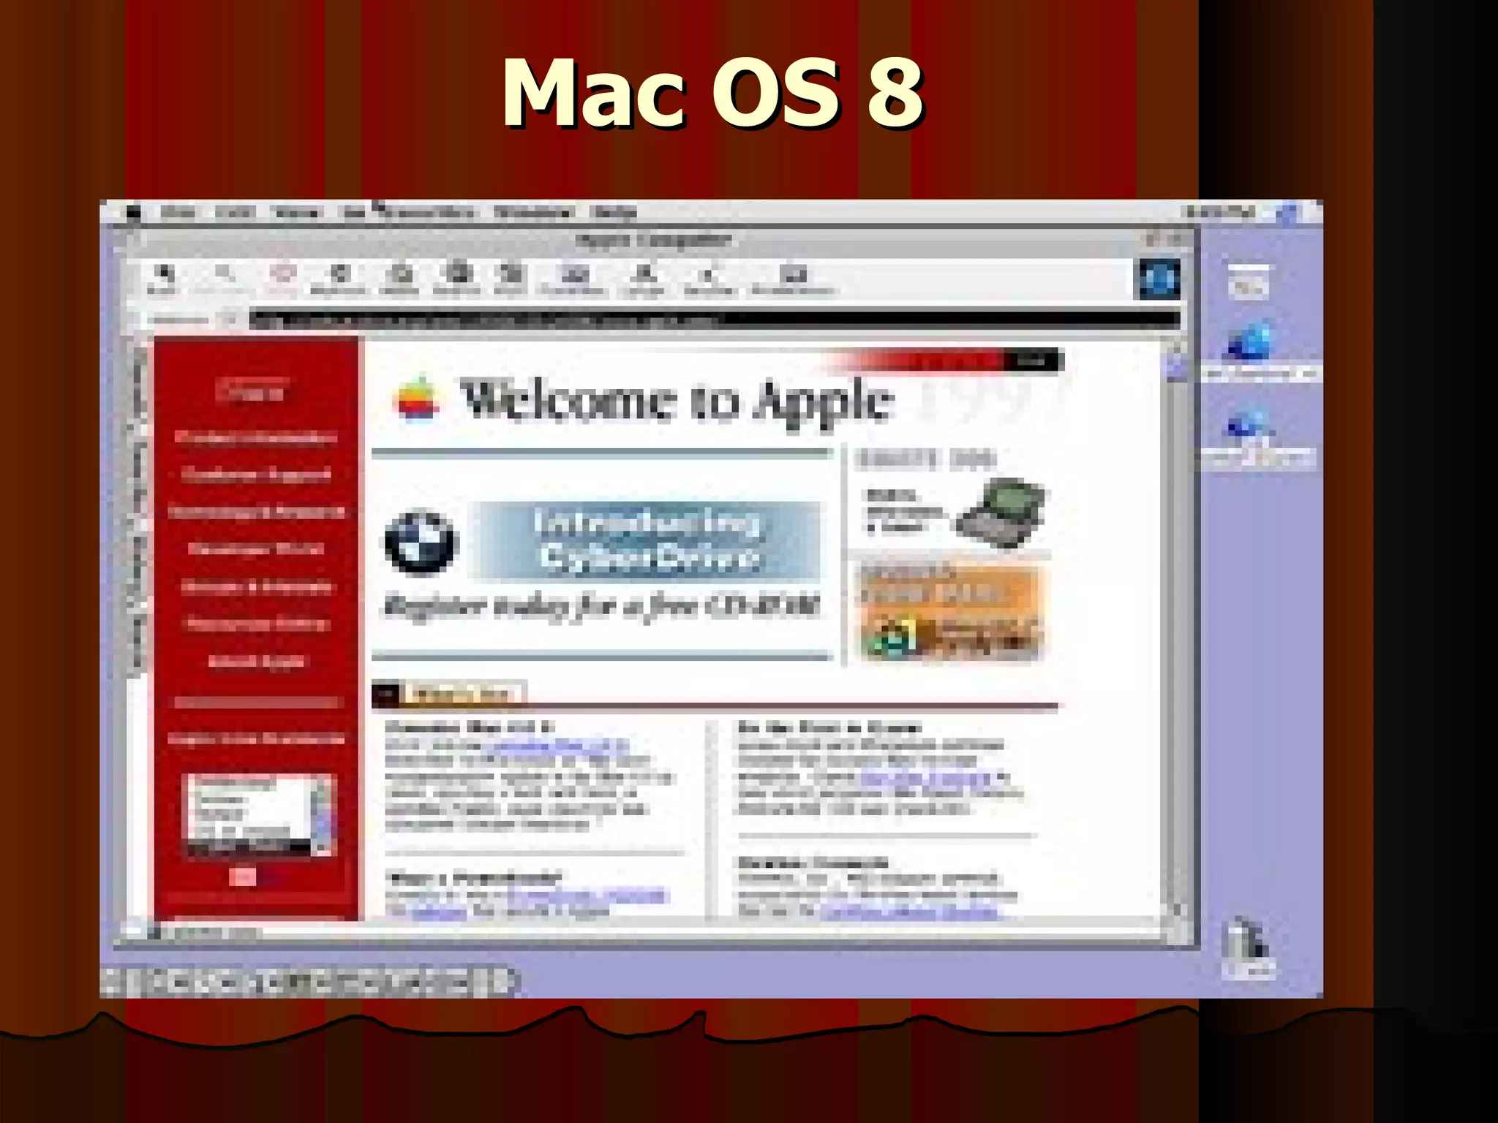Image resolution: width=1498 pixels, height=1123 pixels.
Task: Click the Larger text toolbar button
Action: (644, 280)
